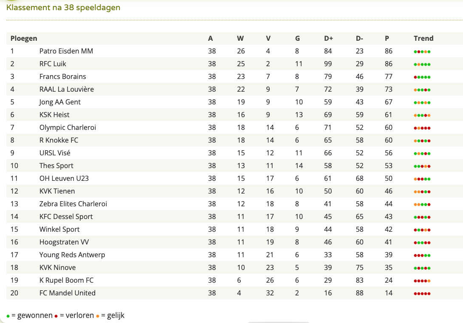Click the Trend column header
The width and height of the screenshot is (463, 323).
423,38
